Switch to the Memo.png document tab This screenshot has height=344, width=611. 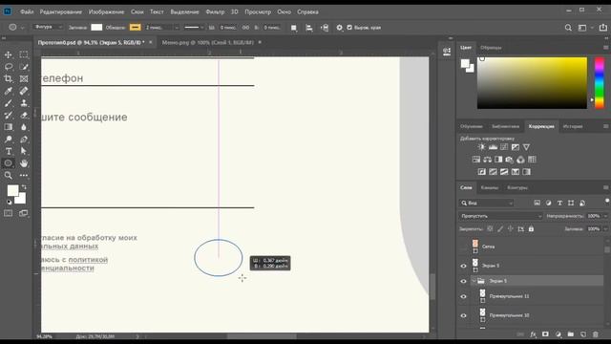(x=207, y=42)
